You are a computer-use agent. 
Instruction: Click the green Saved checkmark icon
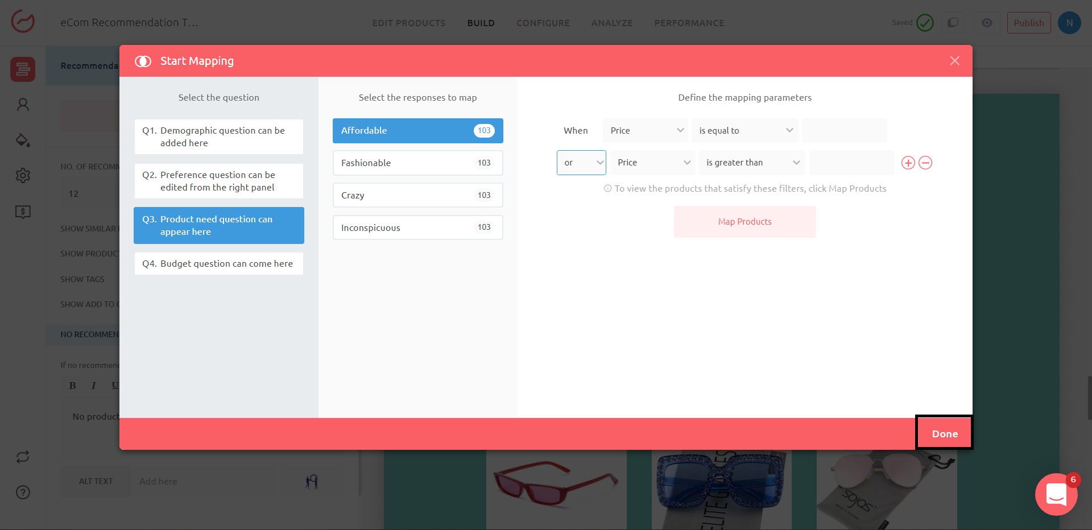click(x=925, y=23)
